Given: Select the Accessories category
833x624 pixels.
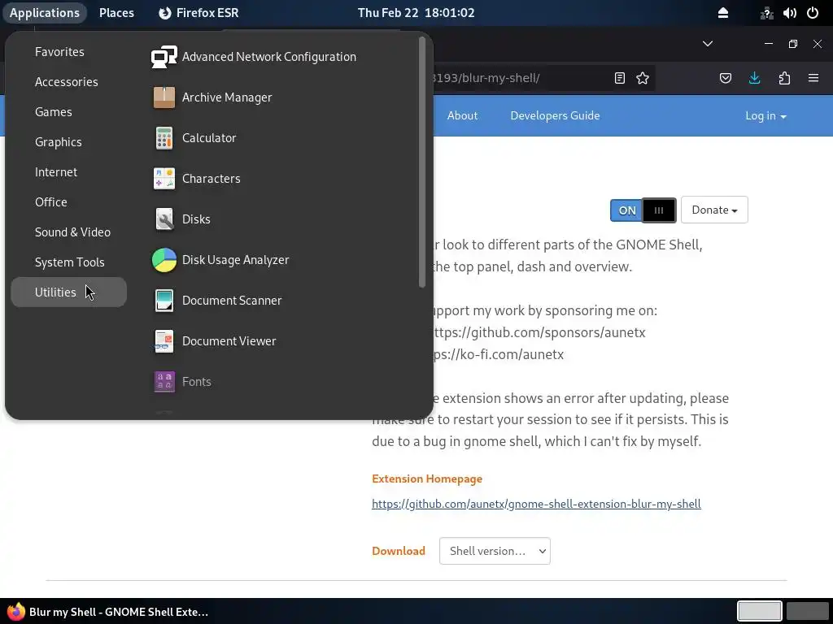Looking at the screenshot, I should point(68,82).
